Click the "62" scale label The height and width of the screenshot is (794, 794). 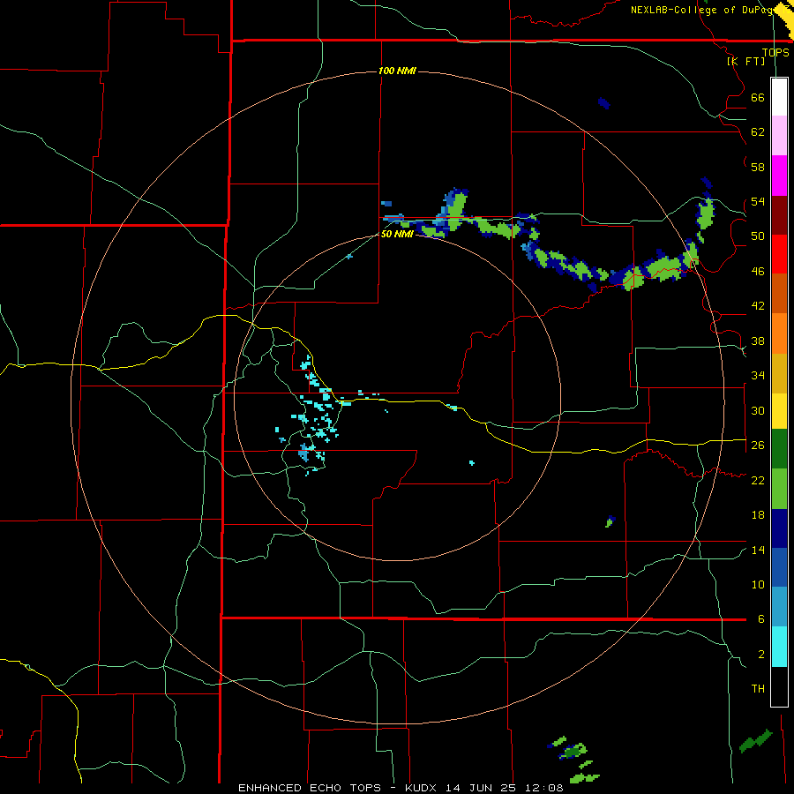tap(758, 132)
